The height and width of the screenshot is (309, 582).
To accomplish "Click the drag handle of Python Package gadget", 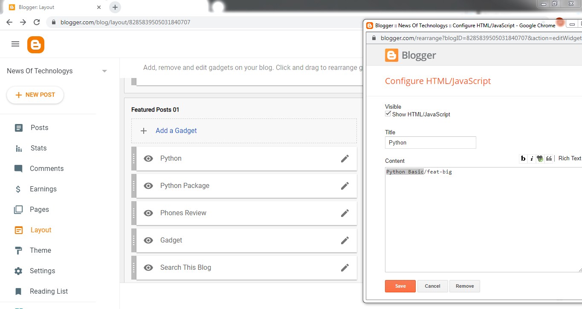I will coord(133,186).
